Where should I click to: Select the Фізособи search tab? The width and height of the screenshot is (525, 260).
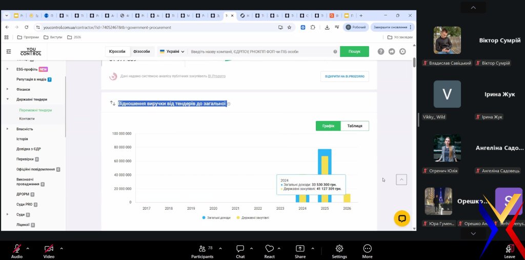(x=142, y=51)
